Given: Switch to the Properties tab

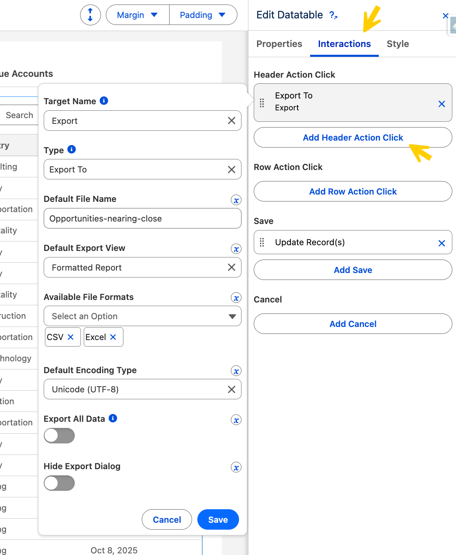Looking at the screenshot, I should (279, 44).
